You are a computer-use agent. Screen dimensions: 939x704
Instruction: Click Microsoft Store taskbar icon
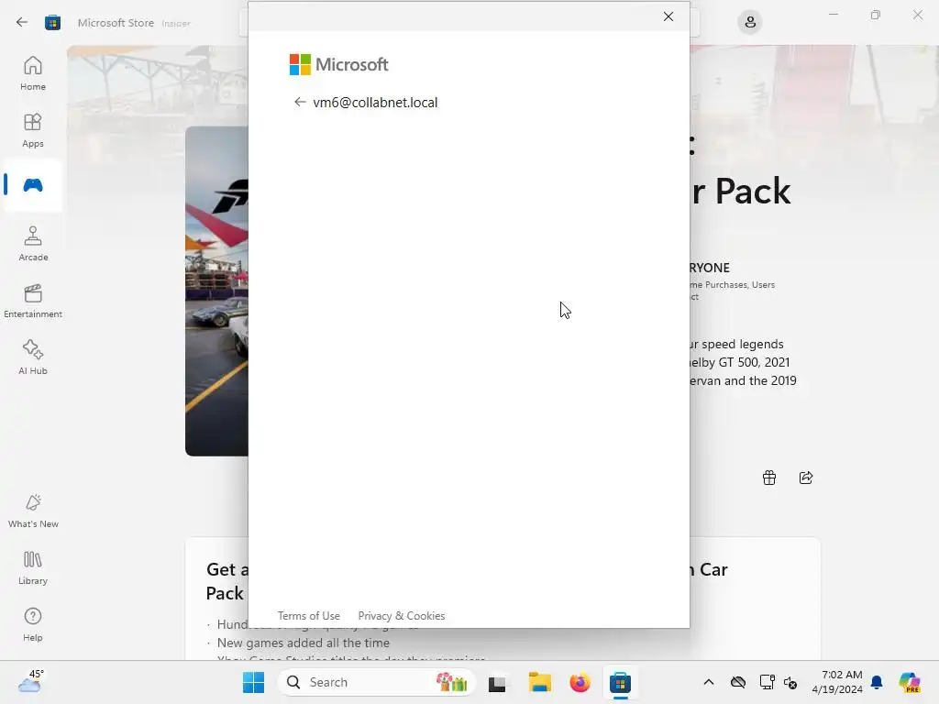coord(621,682)
